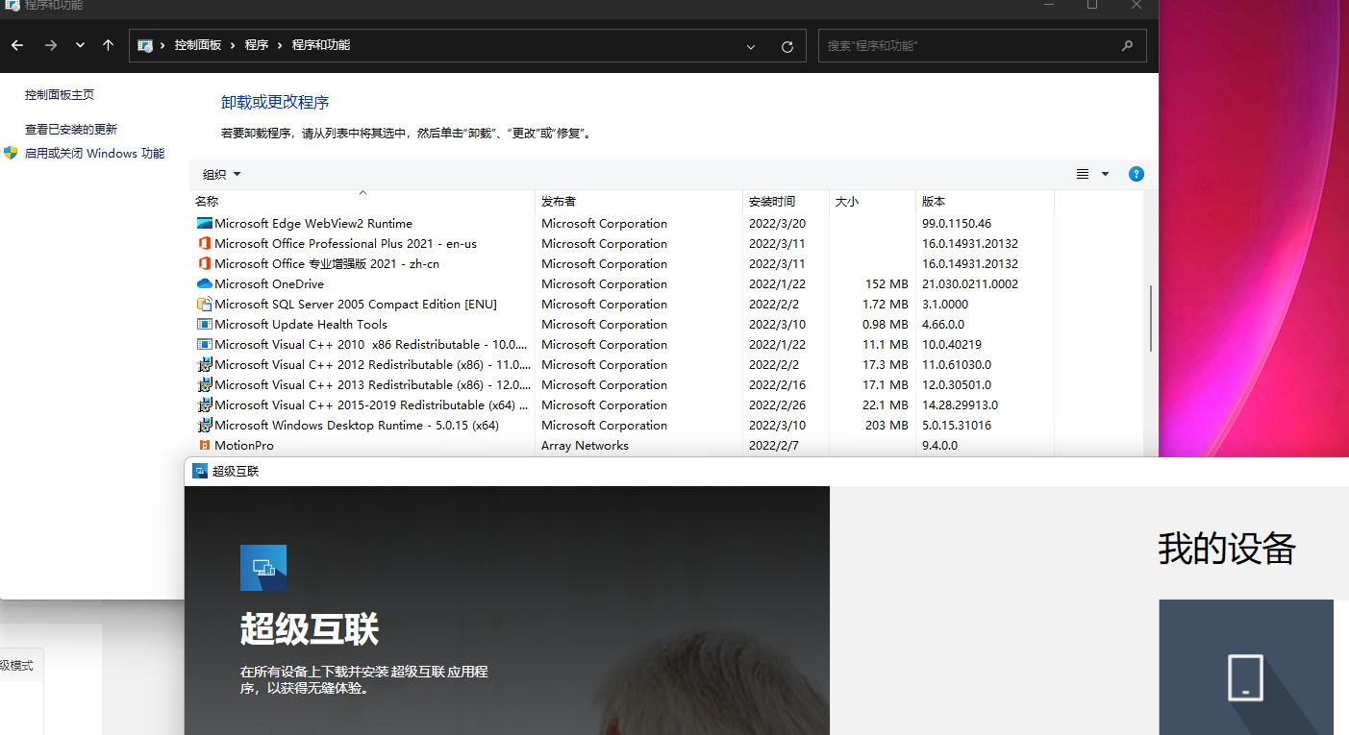
Task: Select Visual C++ 2012 Redistributable icon
Action: [204, 364]
